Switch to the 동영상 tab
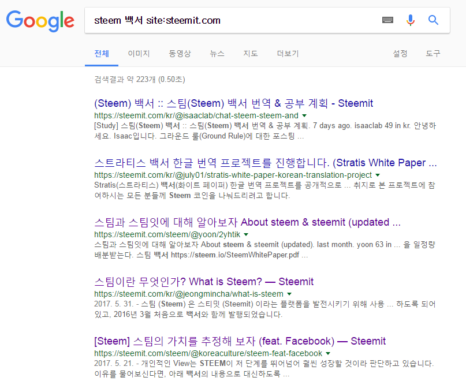This screenshot has width=466, height=385. (180, 54)
